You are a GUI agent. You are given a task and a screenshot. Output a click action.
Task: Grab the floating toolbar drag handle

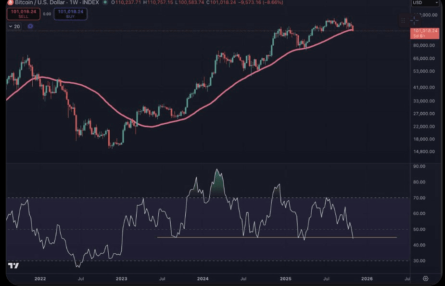(403, 21)
